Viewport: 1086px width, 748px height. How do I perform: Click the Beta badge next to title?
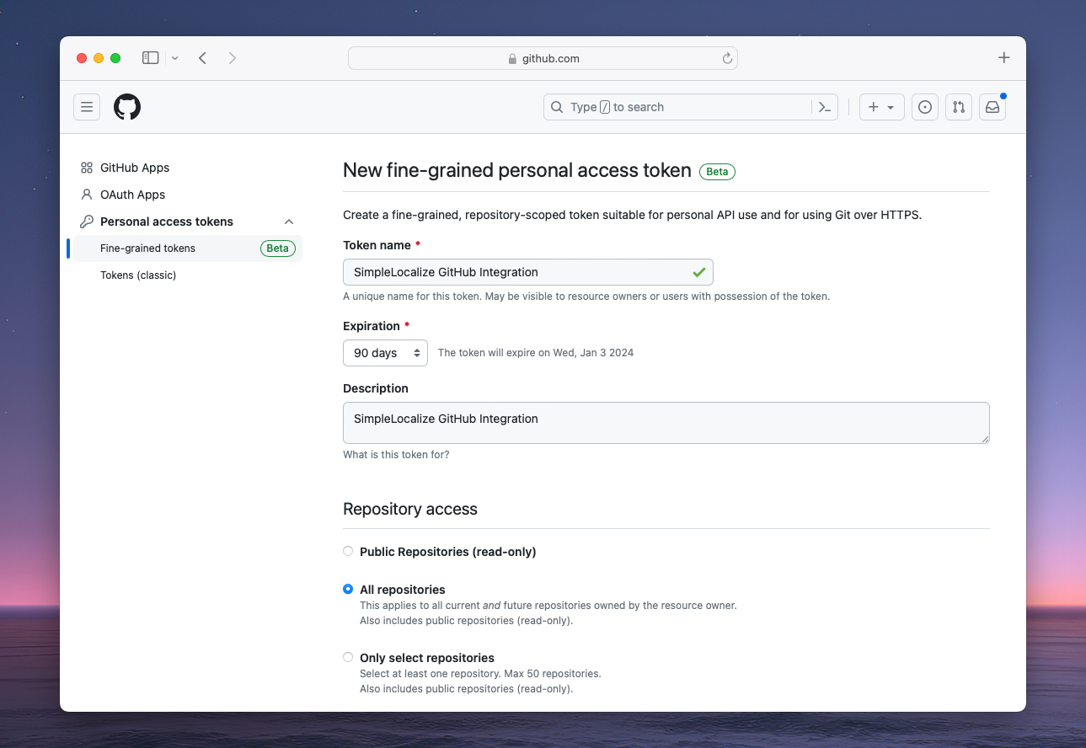click(717, 172)
